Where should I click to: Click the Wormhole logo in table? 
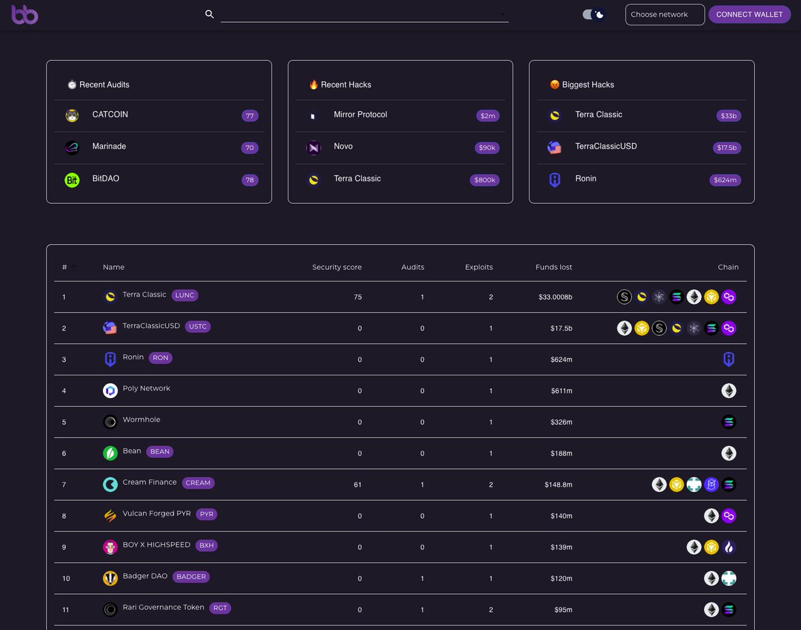[110, 422]
